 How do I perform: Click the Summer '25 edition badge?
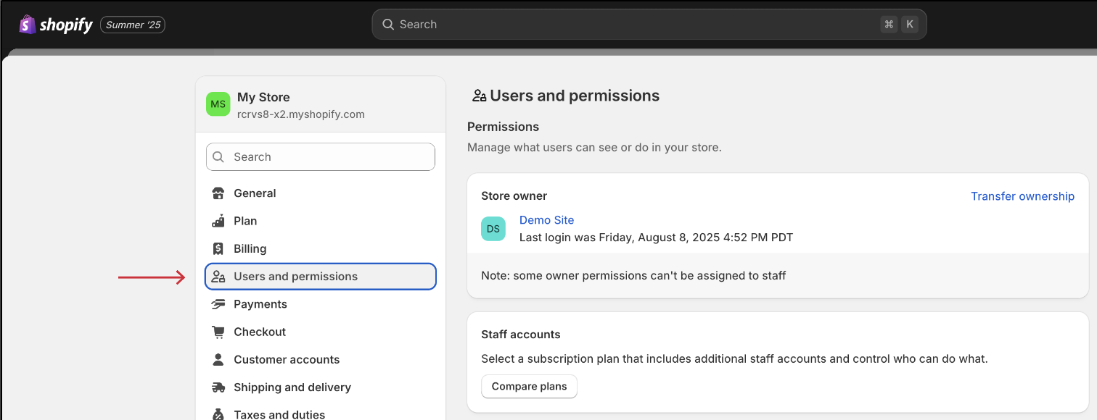pyautogui.click(x=133, y=25)
